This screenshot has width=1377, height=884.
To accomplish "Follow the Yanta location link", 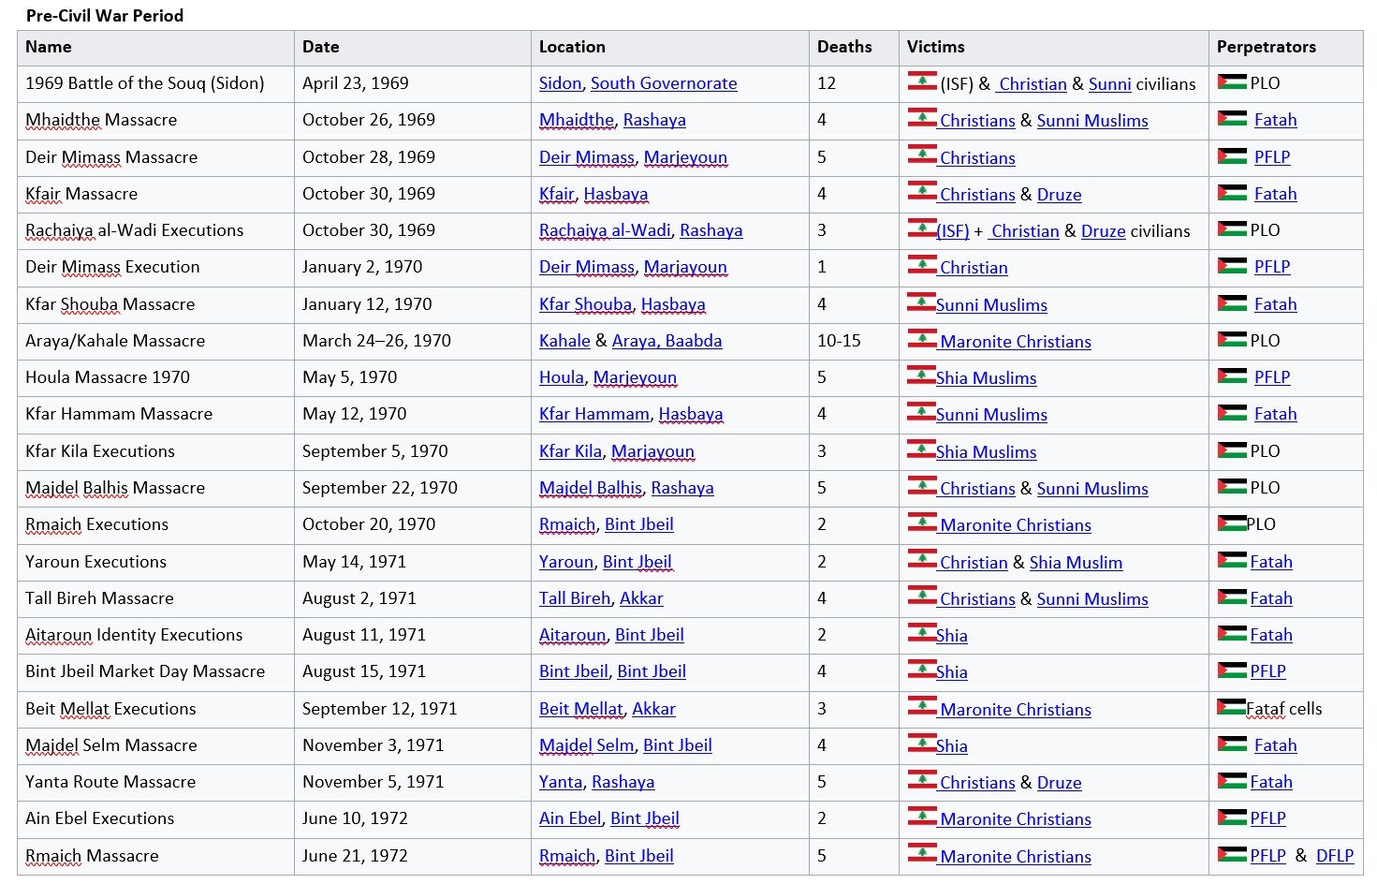I will [x=561, y=782].
